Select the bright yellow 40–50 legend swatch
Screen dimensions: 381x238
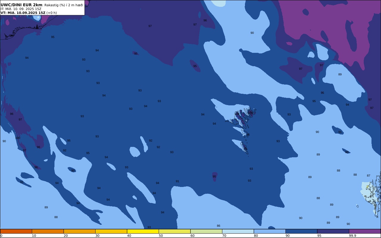[143, 231]
